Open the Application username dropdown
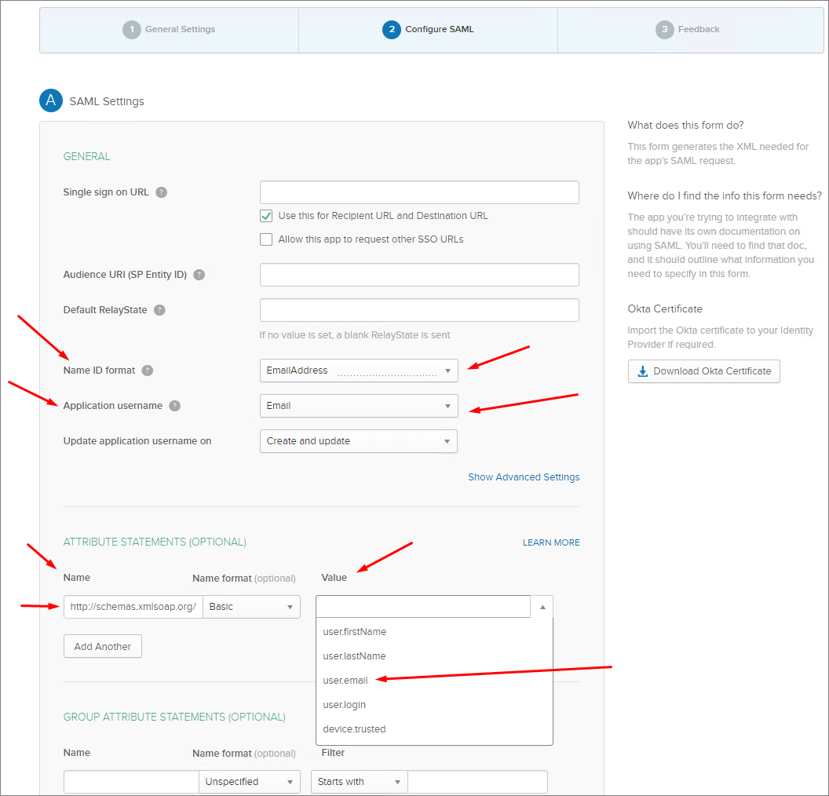 click(x=359, y=406)
